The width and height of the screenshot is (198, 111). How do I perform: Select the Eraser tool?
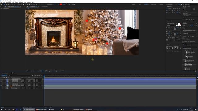click(32, 4)
